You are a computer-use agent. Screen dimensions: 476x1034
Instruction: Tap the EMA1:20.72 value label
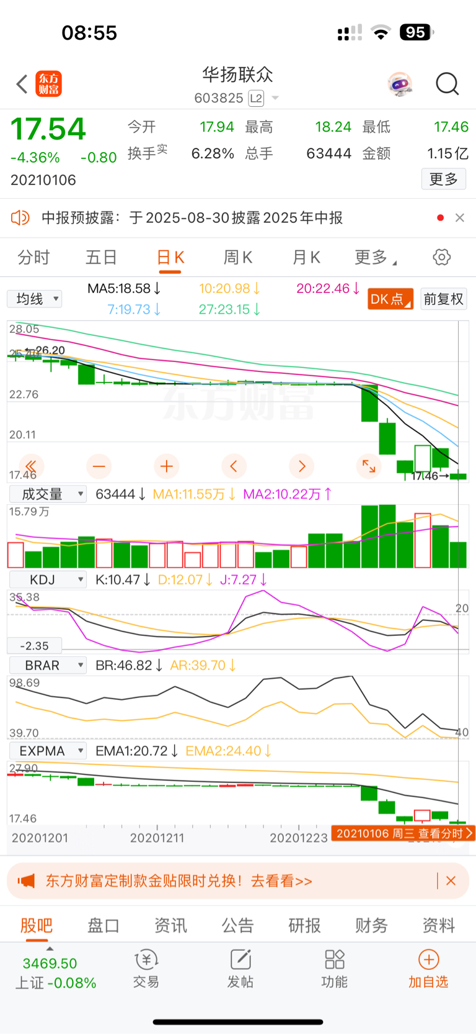[136, 751]
